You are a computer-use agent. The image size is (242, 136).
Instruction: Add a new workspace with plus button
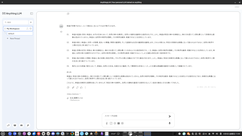tap(31, 22)
